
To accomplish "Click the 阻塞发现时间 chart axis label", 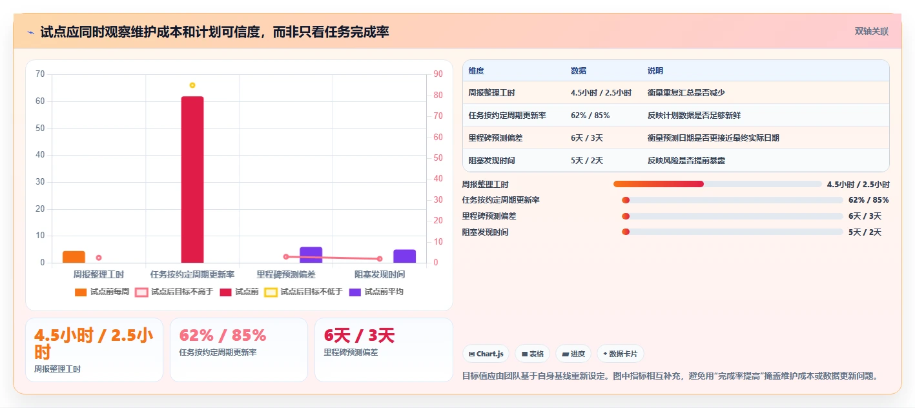I will point(380,274).
